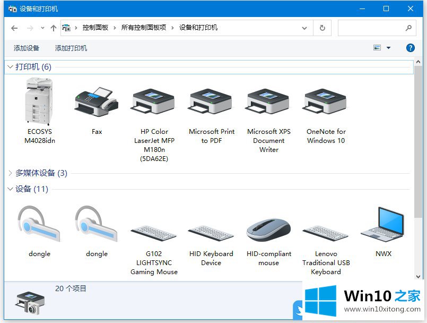Navigate to 控制面板 breadcrumb
427x323 pixels.
[95, 28]
